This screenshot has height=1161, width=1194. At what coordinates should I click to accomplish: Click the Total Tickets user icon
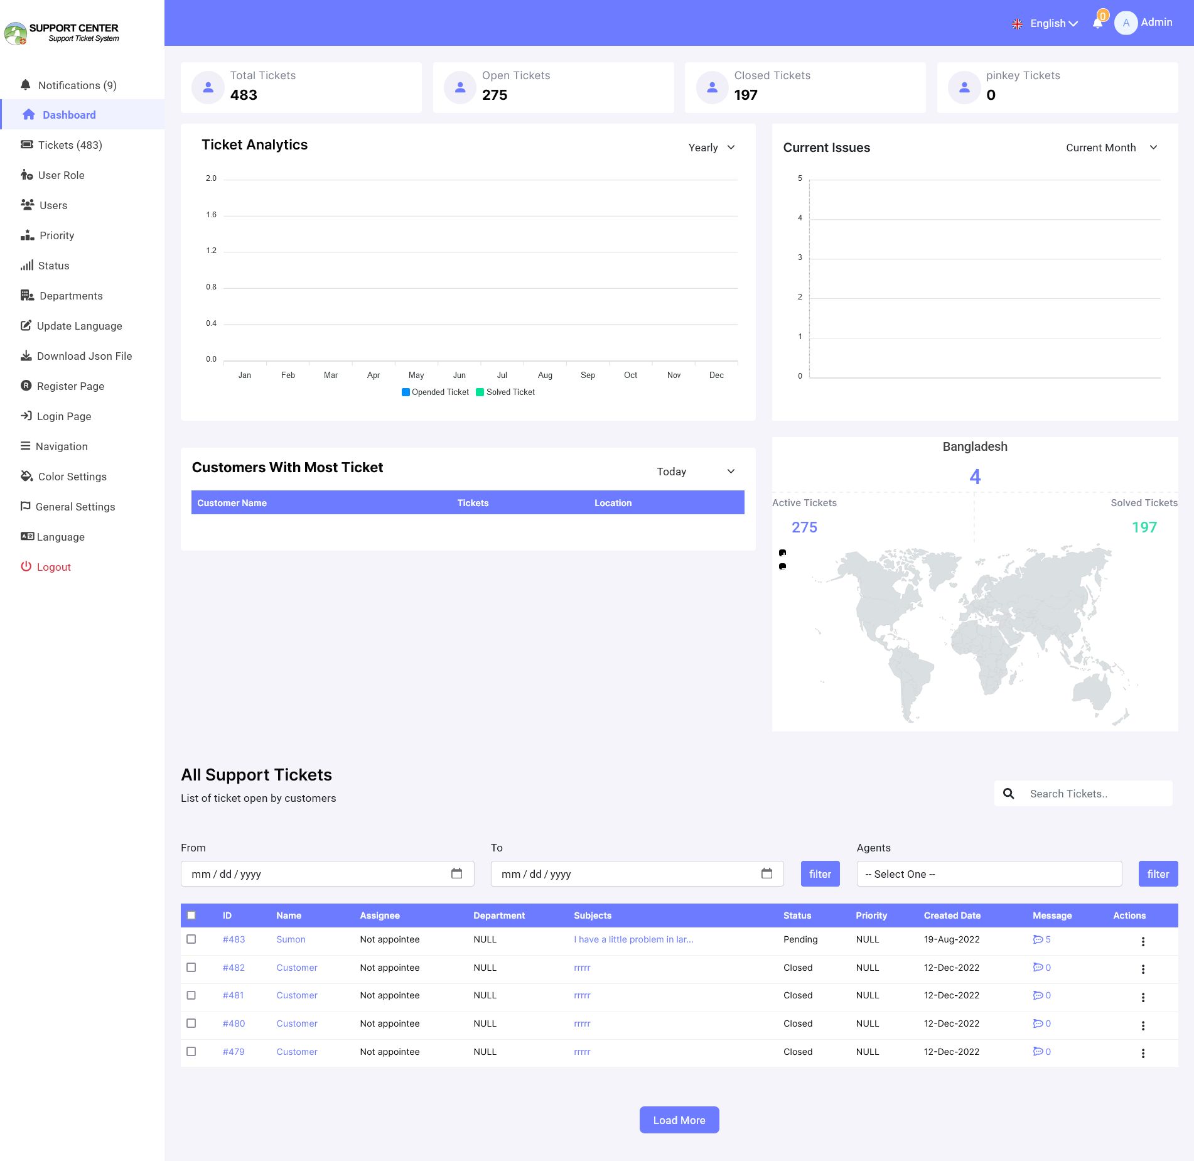point(208,88)
